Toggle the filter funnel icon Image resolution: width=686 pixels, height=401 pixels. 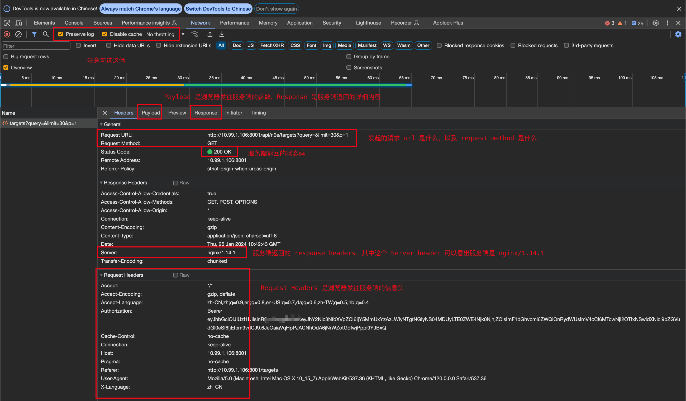click(x=34, y=34)
